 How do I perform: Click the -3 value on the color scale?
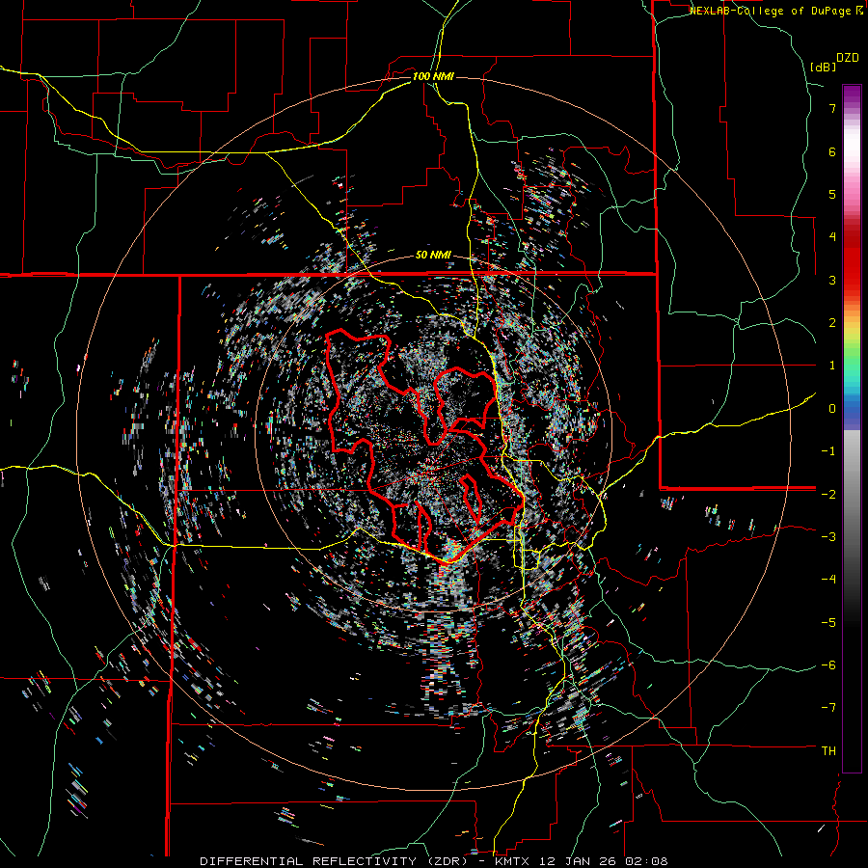[828, 537]
